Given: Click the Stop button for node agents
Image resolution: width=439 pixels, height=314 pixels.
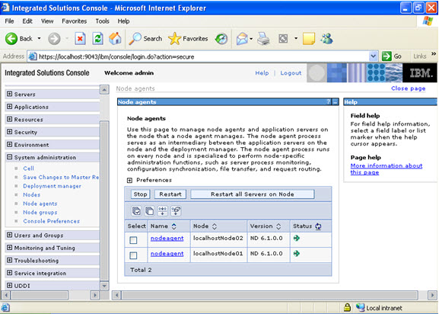Looking at the screenshot, I should [x=140, y=194].
